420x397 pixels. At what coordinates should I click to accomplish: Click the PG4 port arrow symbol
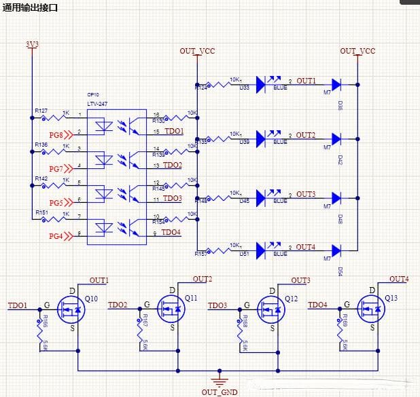click(69, 236)
